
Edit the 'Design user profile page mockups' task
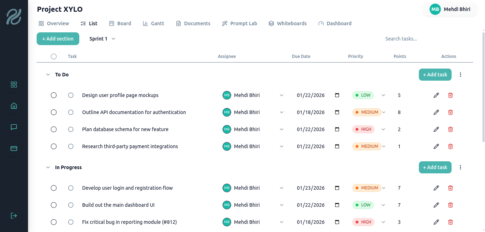tap(436, 95)
